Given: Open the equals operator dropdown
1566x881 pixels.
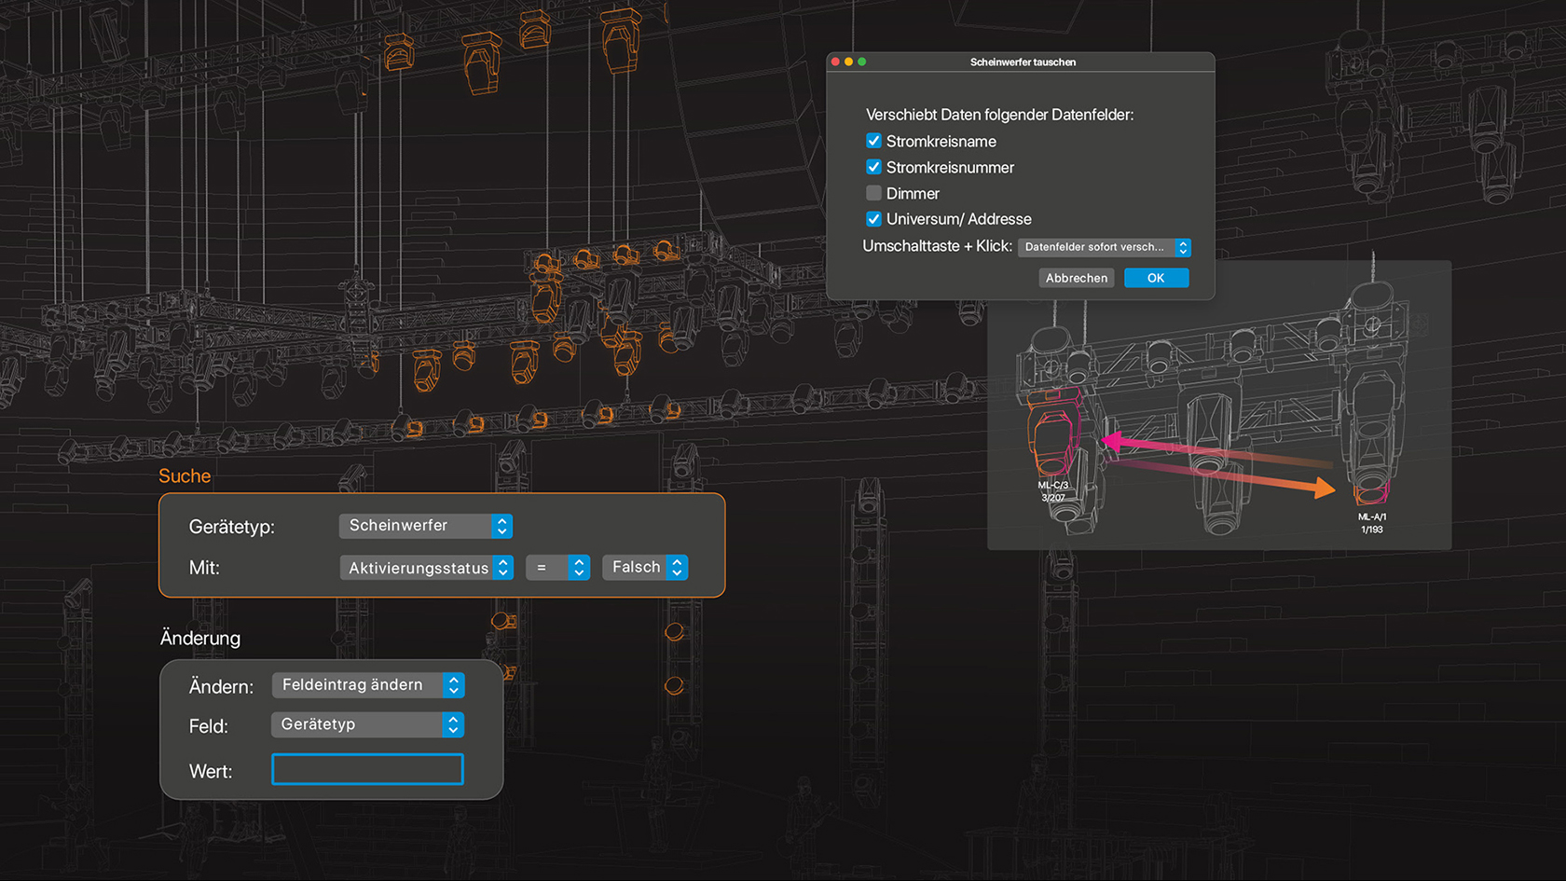Looking at the screenshot, I should coord(557,568).
